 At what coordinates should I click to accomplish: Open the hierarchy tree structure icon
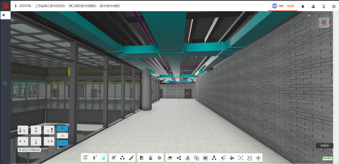214,158
